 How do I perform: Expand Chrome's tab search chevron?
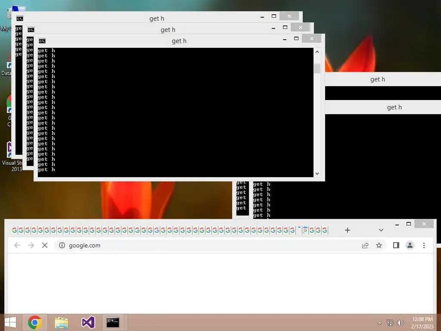tap(381, 230)
